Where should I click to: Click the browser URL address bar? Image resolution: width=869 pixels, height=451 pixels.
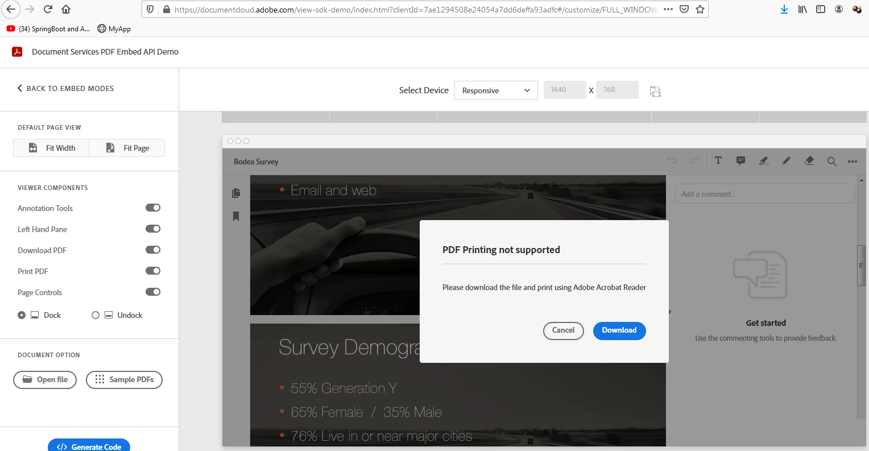(x=415, y=10)
